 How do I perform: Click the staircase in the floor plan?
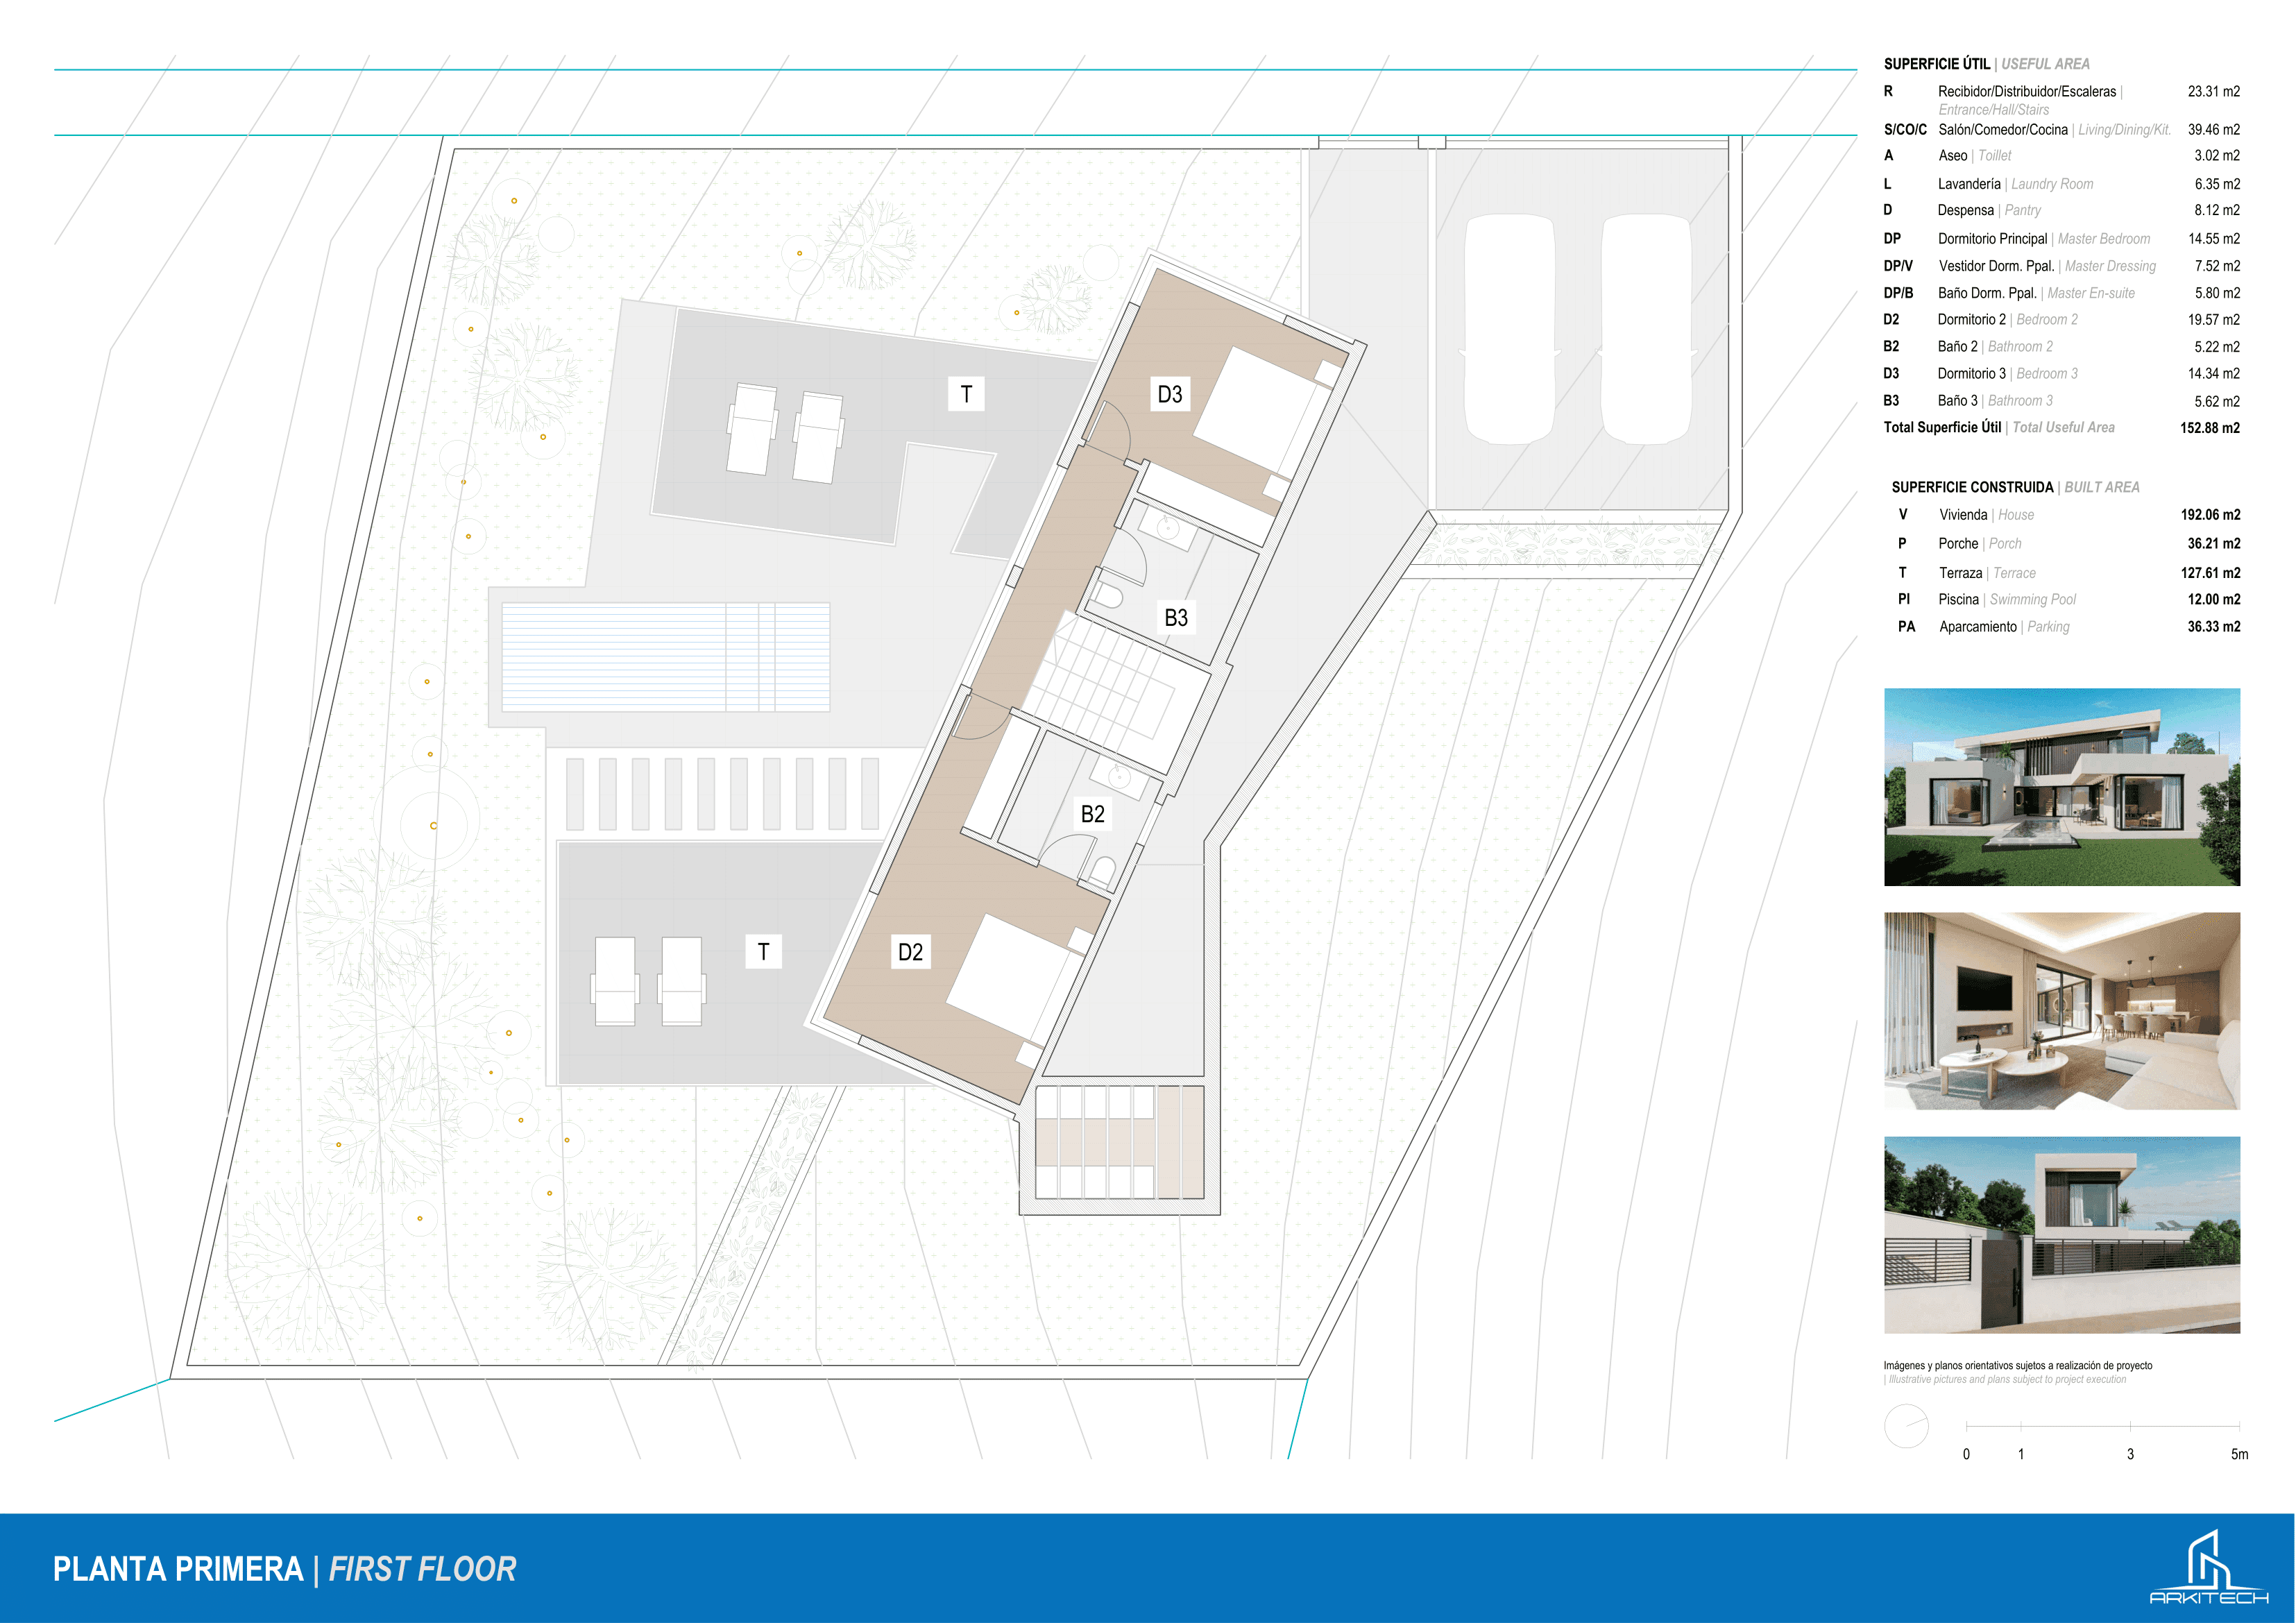point(1105,682)
